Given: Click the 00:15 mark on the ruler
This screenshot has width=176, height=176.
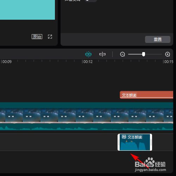Looking at the screenshot, I should pos(168,62).
